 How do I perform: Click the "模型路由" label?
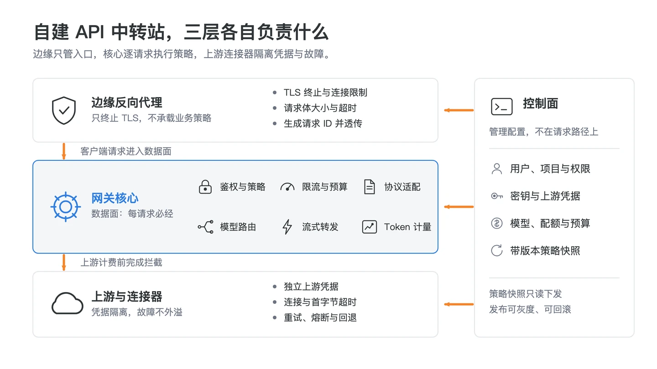[x=238, y=227]
